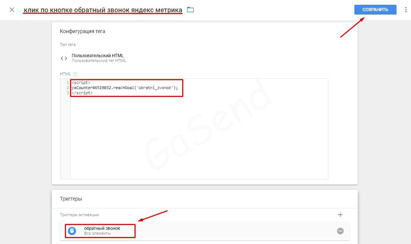Click the blue click-trigger icon
This screenshot has height=244, width=411.
click(72, 231)
